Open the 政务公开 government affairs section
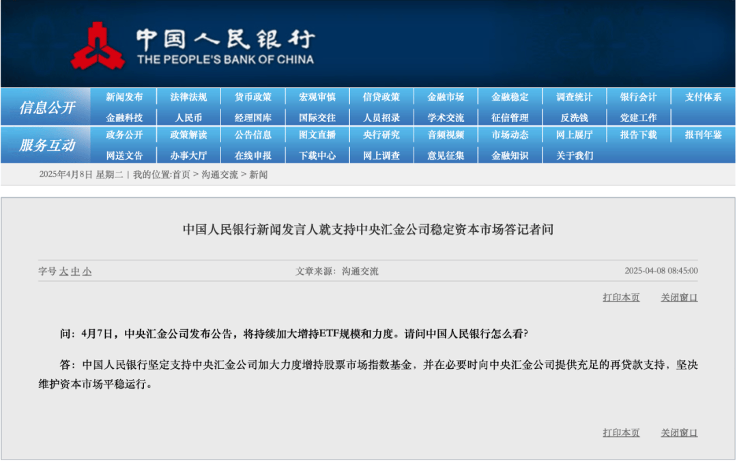 click(123, 135)
